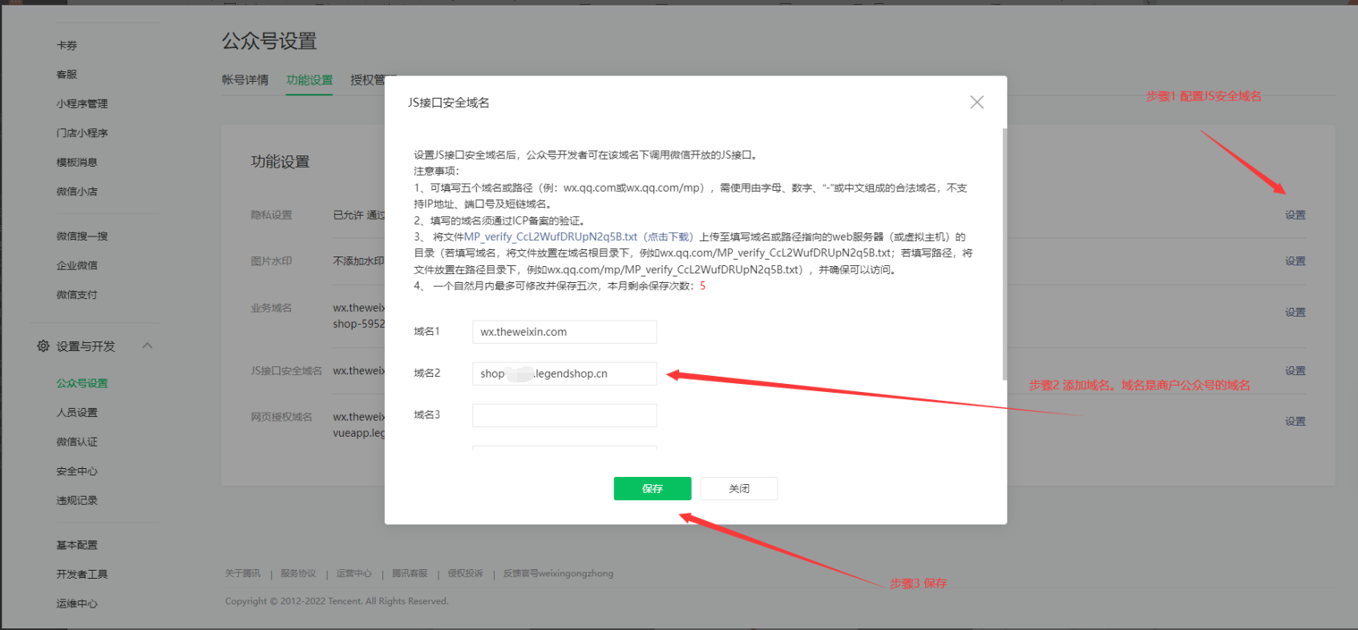Click 设置 link for JS接口安全域名 row
1358x630 pixels.
[1295, 371]
